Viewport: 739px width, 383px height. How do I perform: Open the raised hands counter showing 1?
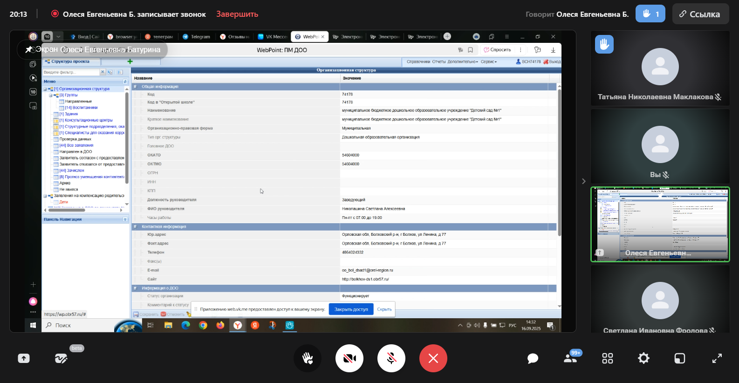coord(650,14)
